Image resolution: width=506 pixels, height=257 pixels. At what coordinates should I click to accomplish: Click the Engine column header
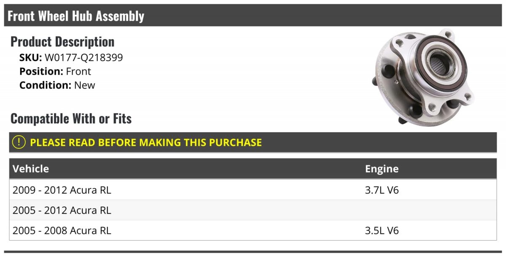click(x=382, y=169)
